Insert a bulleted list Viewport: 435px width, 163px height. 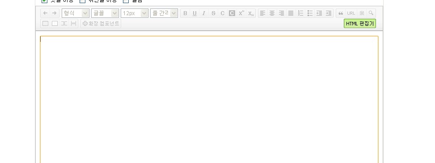[310, 13]
